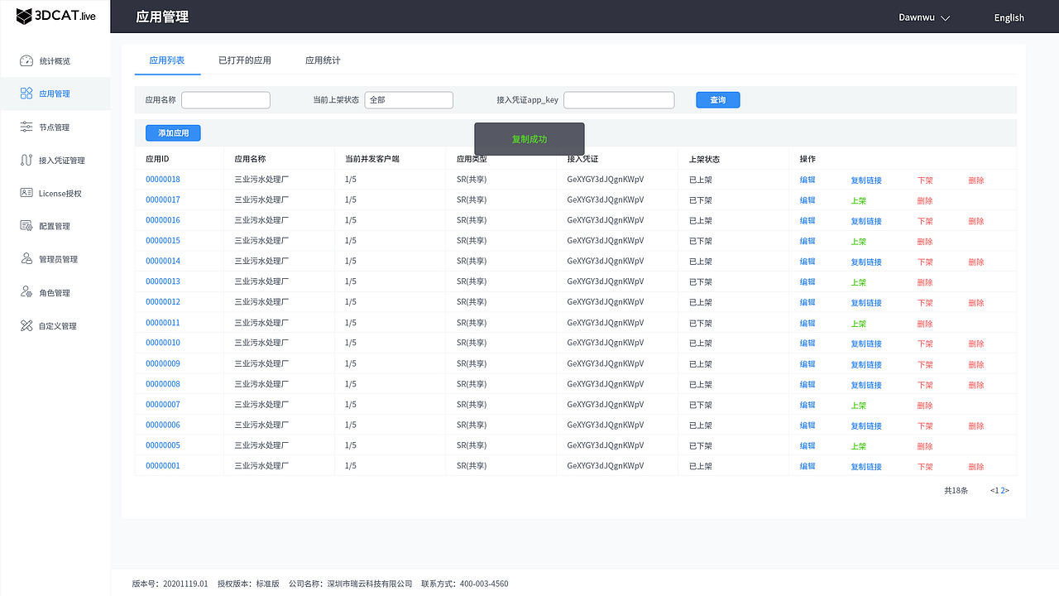1059x596 pixels.
Task: Open application ID 00000018
Action: [163, 180]
